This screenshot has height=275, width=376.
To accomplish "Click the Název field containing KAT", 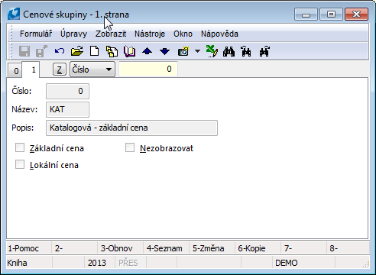I will (67, 109).
